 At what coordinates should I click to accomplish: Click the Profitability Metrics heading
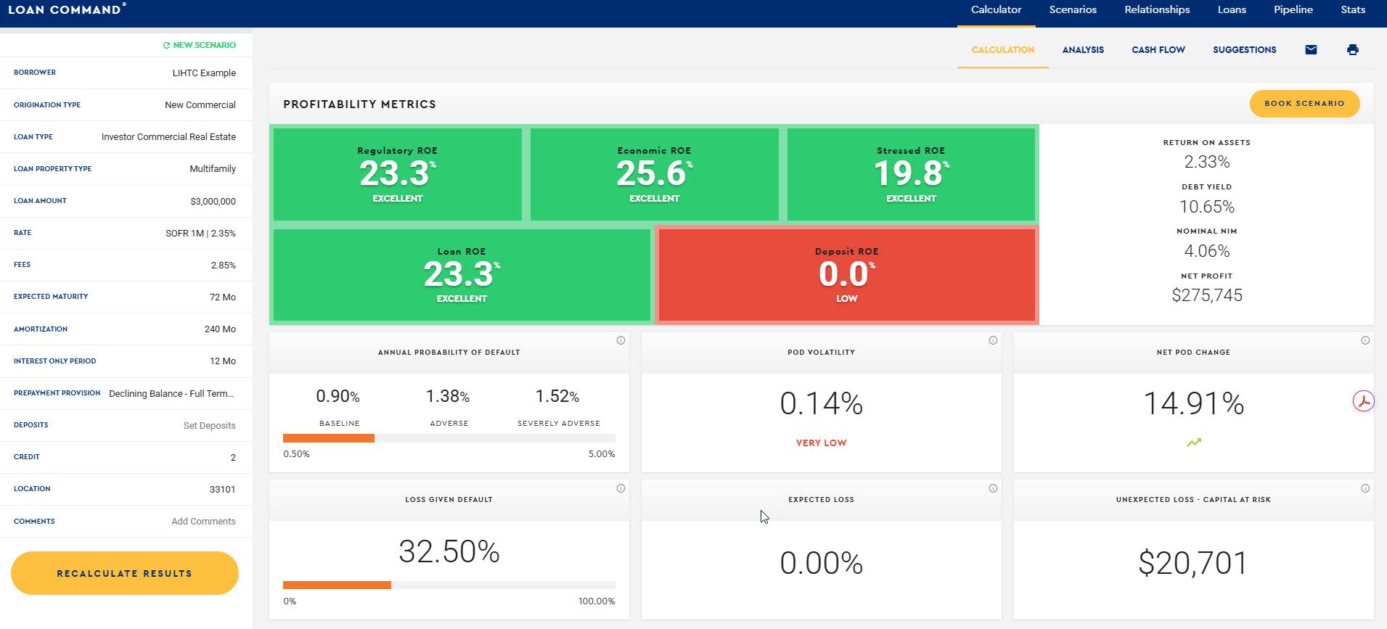tap(359, 104)
